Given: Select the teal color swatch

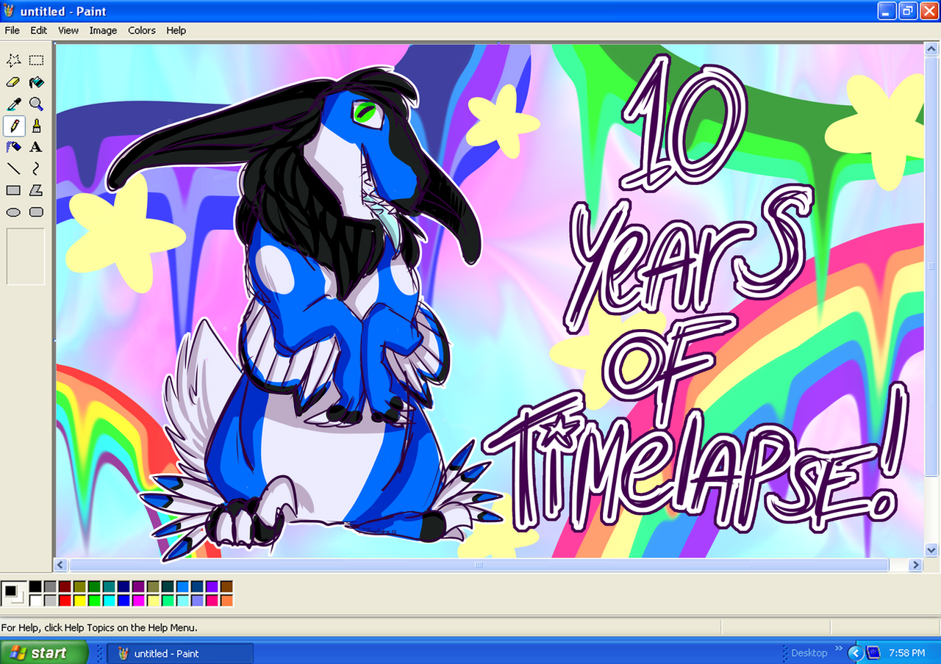Looking at the screenshot, I should (109, 587).
